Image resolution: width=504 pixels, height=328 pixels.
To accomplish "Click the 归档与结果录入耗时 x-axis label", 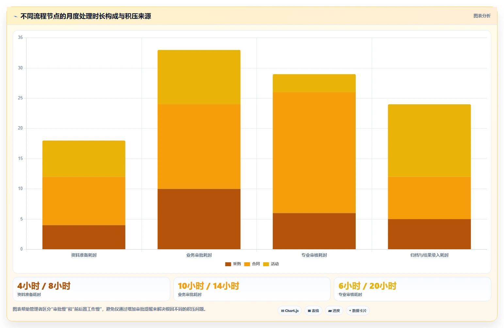I will [429, 255].
